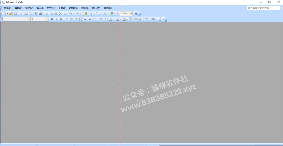Expand the Pointer tool dropdown arrow
The height and width of the screenshot is (146, 283).
pyautogui.click(x=94, y=14)
